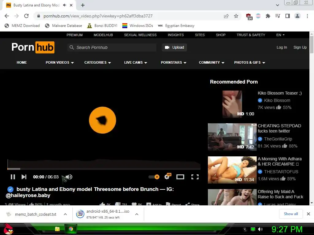Open the HOME nav item
The width and height of the screenshot is (314, 235).
[22, 62]
